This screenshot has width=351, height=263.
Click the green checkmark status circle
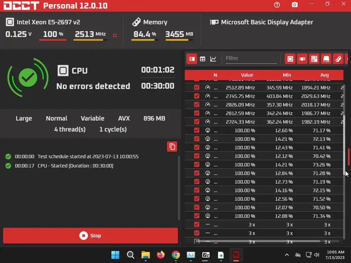[x=28, y=78]
